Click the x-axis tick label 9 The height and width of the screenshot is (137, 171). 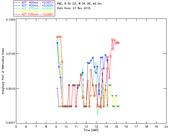coord(56,127)
